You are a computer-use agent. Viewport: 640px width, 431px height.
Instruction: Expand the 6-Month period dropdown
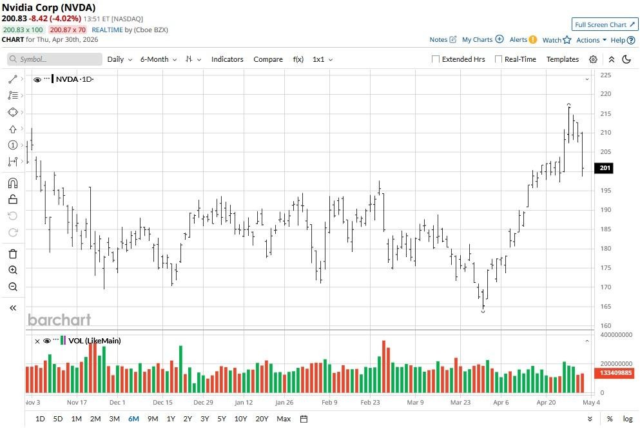tap(158, 59)
